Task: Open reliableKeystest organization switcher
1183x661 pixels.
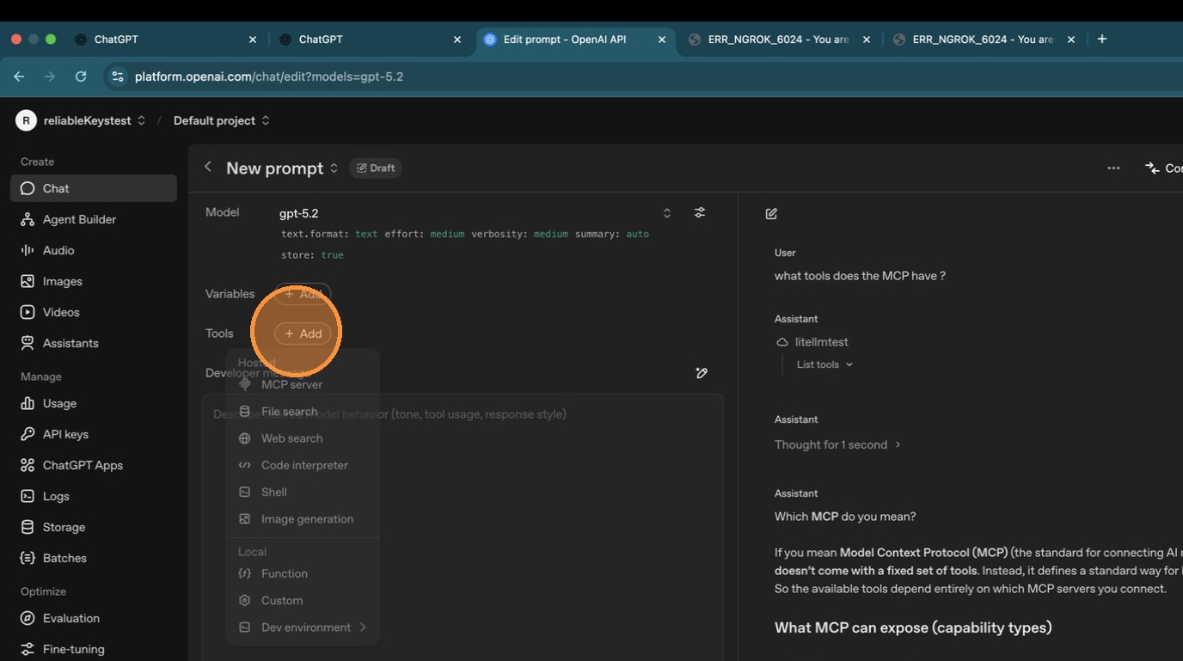Action: coord(95,120)
